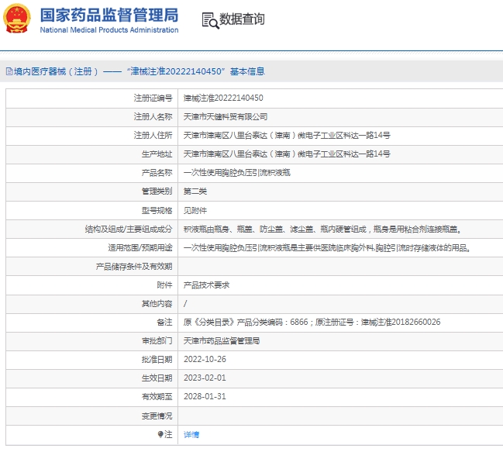This screenshot has width=503, height=452.
Task: Click the slash value in 其他内容 row
Action: tap(185, 303)
